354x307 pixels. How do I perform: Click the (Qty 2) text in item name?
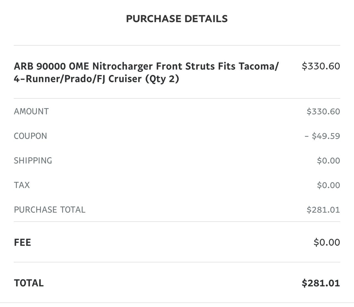162,79
